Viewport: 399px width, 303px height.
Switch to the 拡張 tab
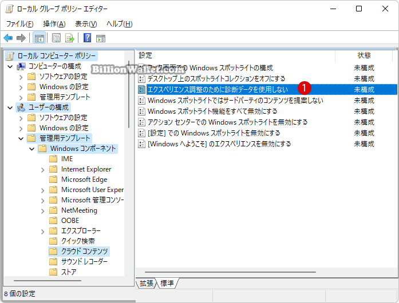coord(147,283)
